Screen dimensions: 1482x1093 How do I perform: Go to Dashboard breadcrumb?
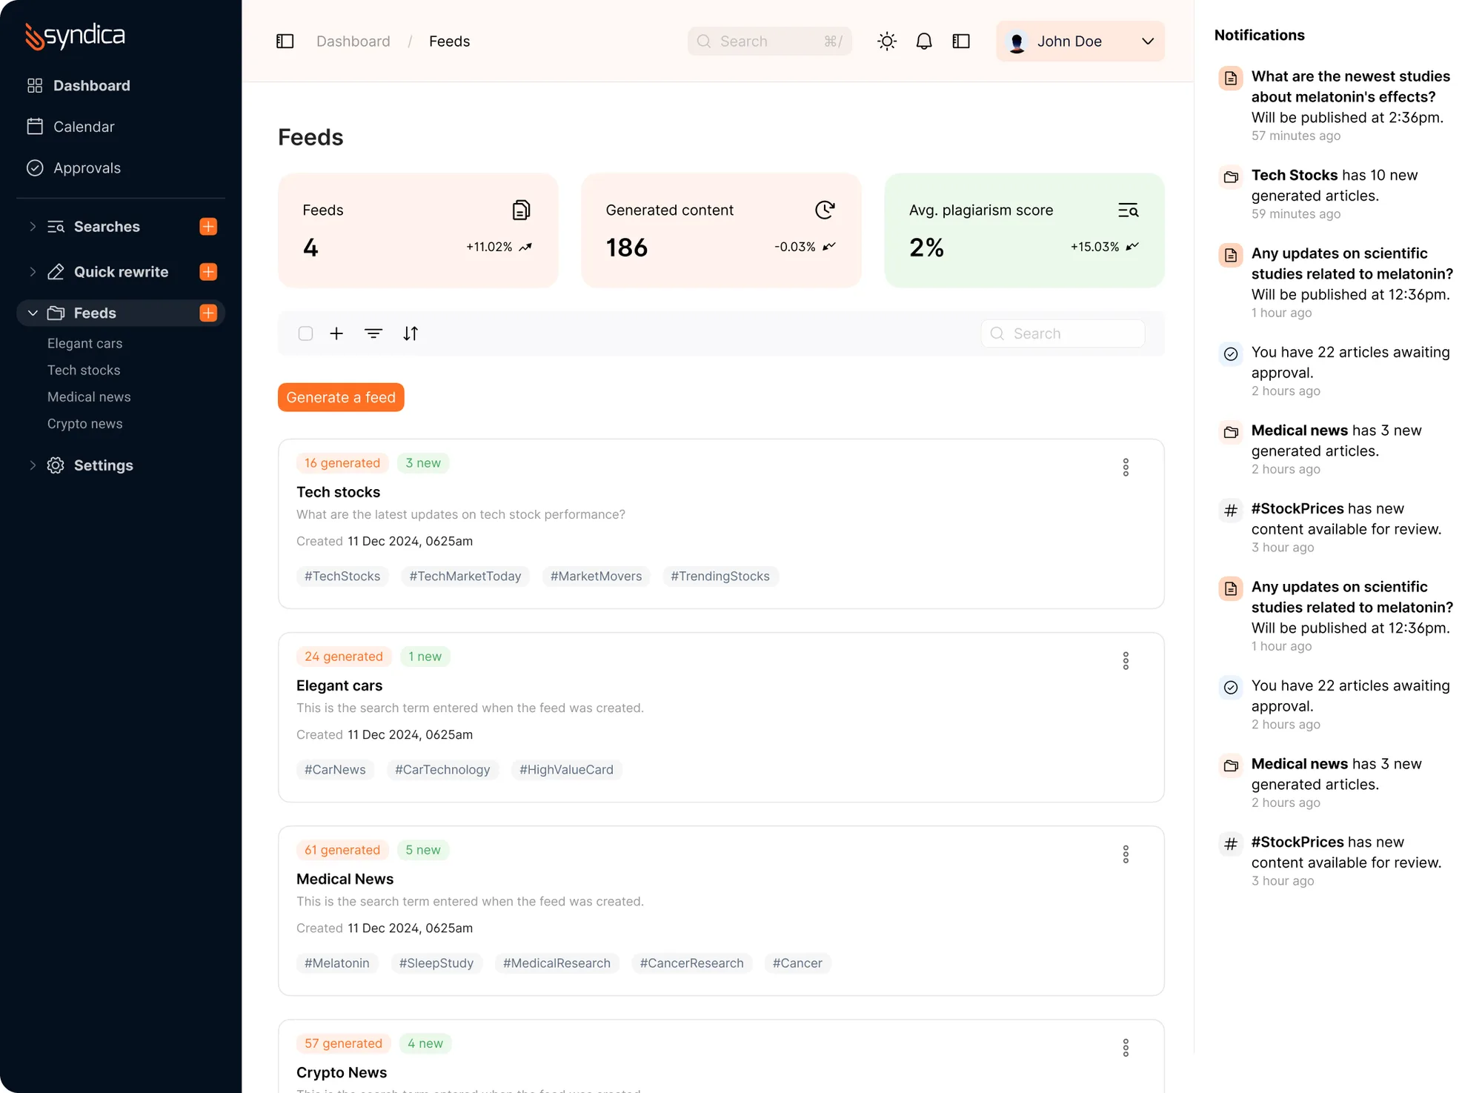pyautogui.click(x=353, y=41)
